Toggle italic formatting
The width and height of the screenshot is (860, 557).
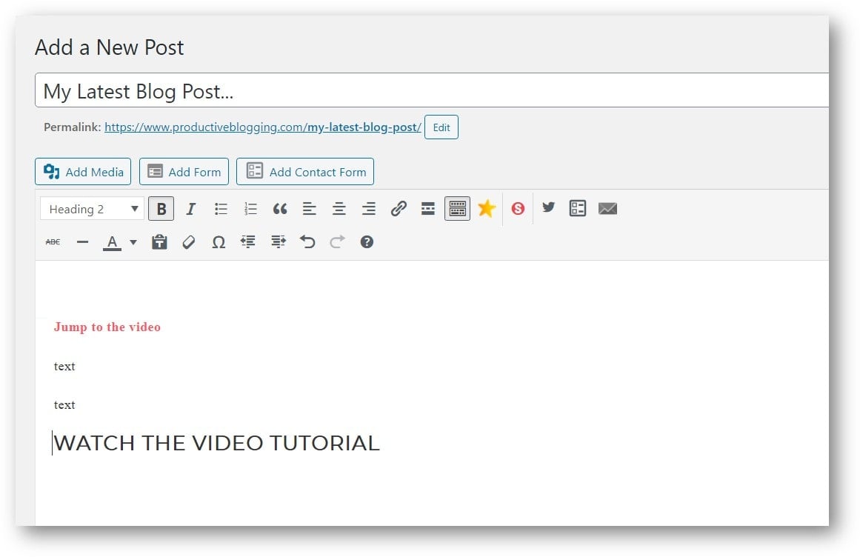pos(191,209)
